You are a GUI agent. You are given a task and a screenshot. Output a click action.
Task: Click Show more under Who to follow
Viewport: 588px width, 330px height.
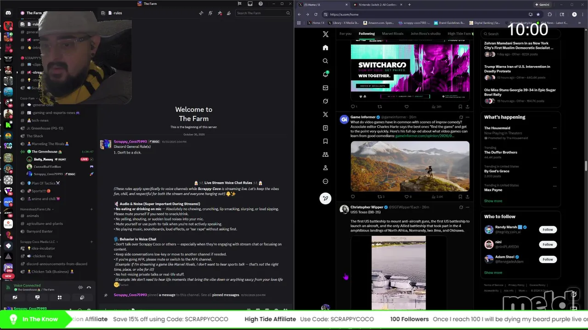493,273
